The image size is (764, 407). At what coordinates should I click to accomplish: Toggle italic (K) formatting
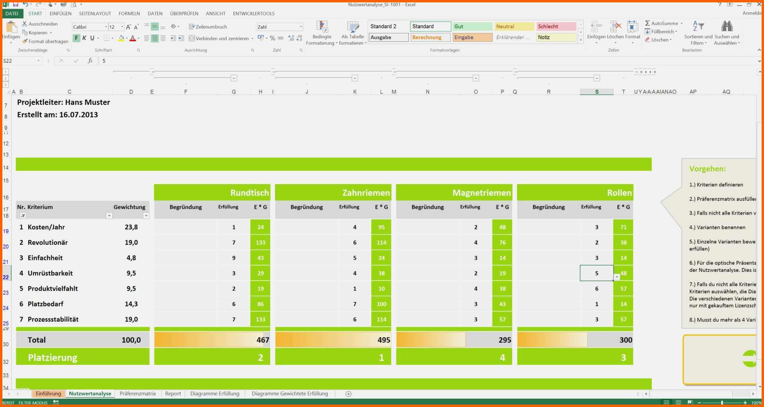click(x=84, y=38)
